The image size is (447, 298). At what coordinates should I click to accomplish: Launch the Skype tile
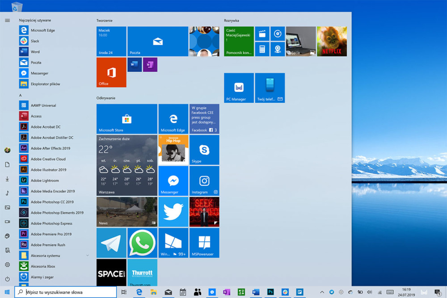coord(204,150)
